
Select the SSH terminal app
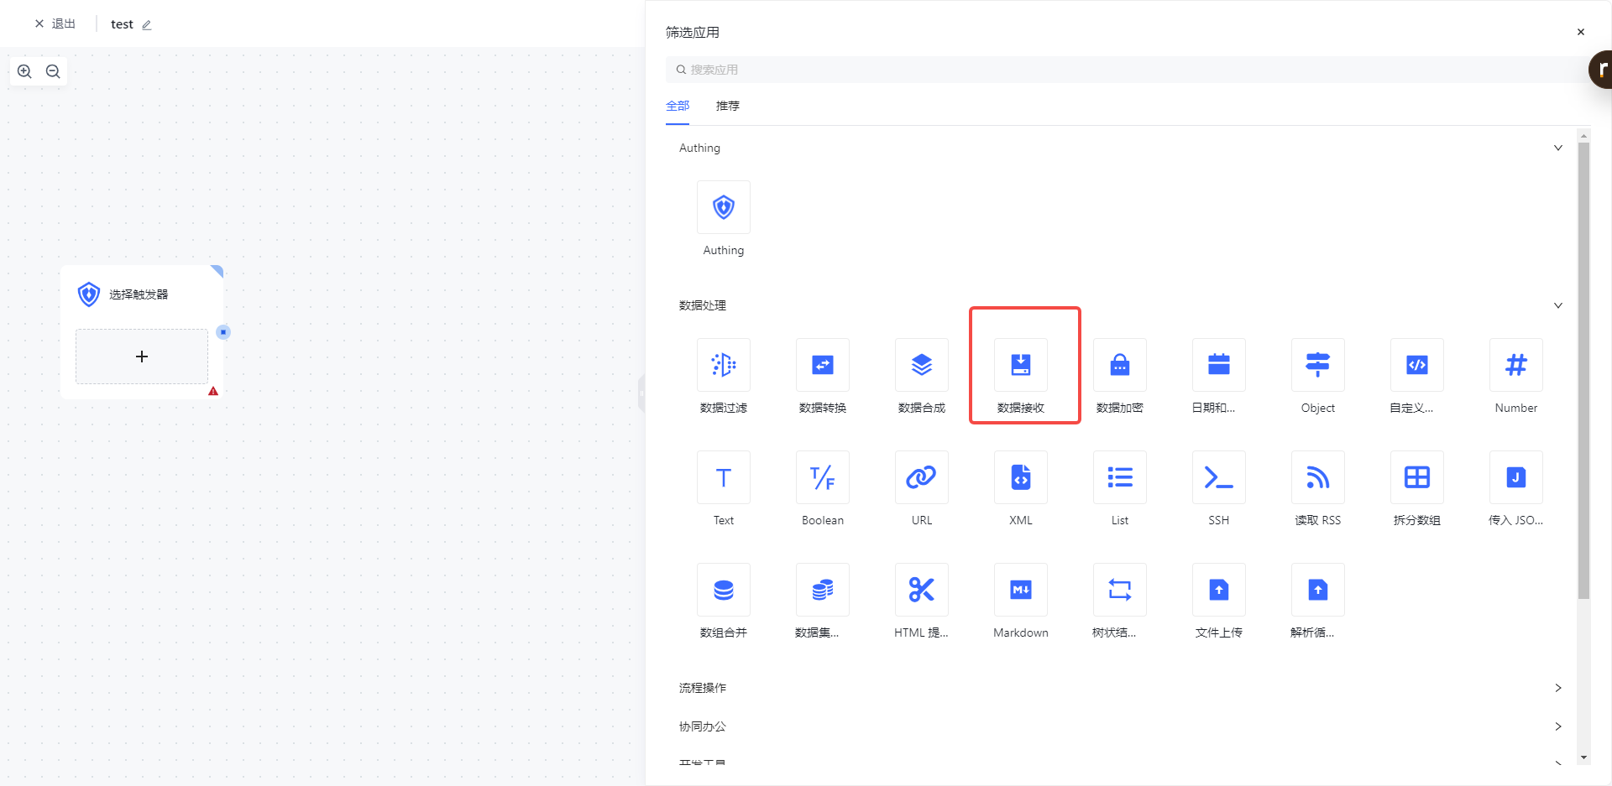1218,478
